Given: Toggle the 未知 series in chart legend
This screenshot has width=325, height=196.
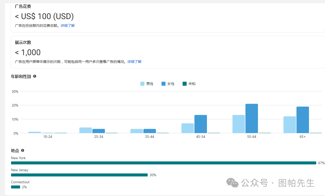Looking at the screenshot, I should click(x=189, y=84).
